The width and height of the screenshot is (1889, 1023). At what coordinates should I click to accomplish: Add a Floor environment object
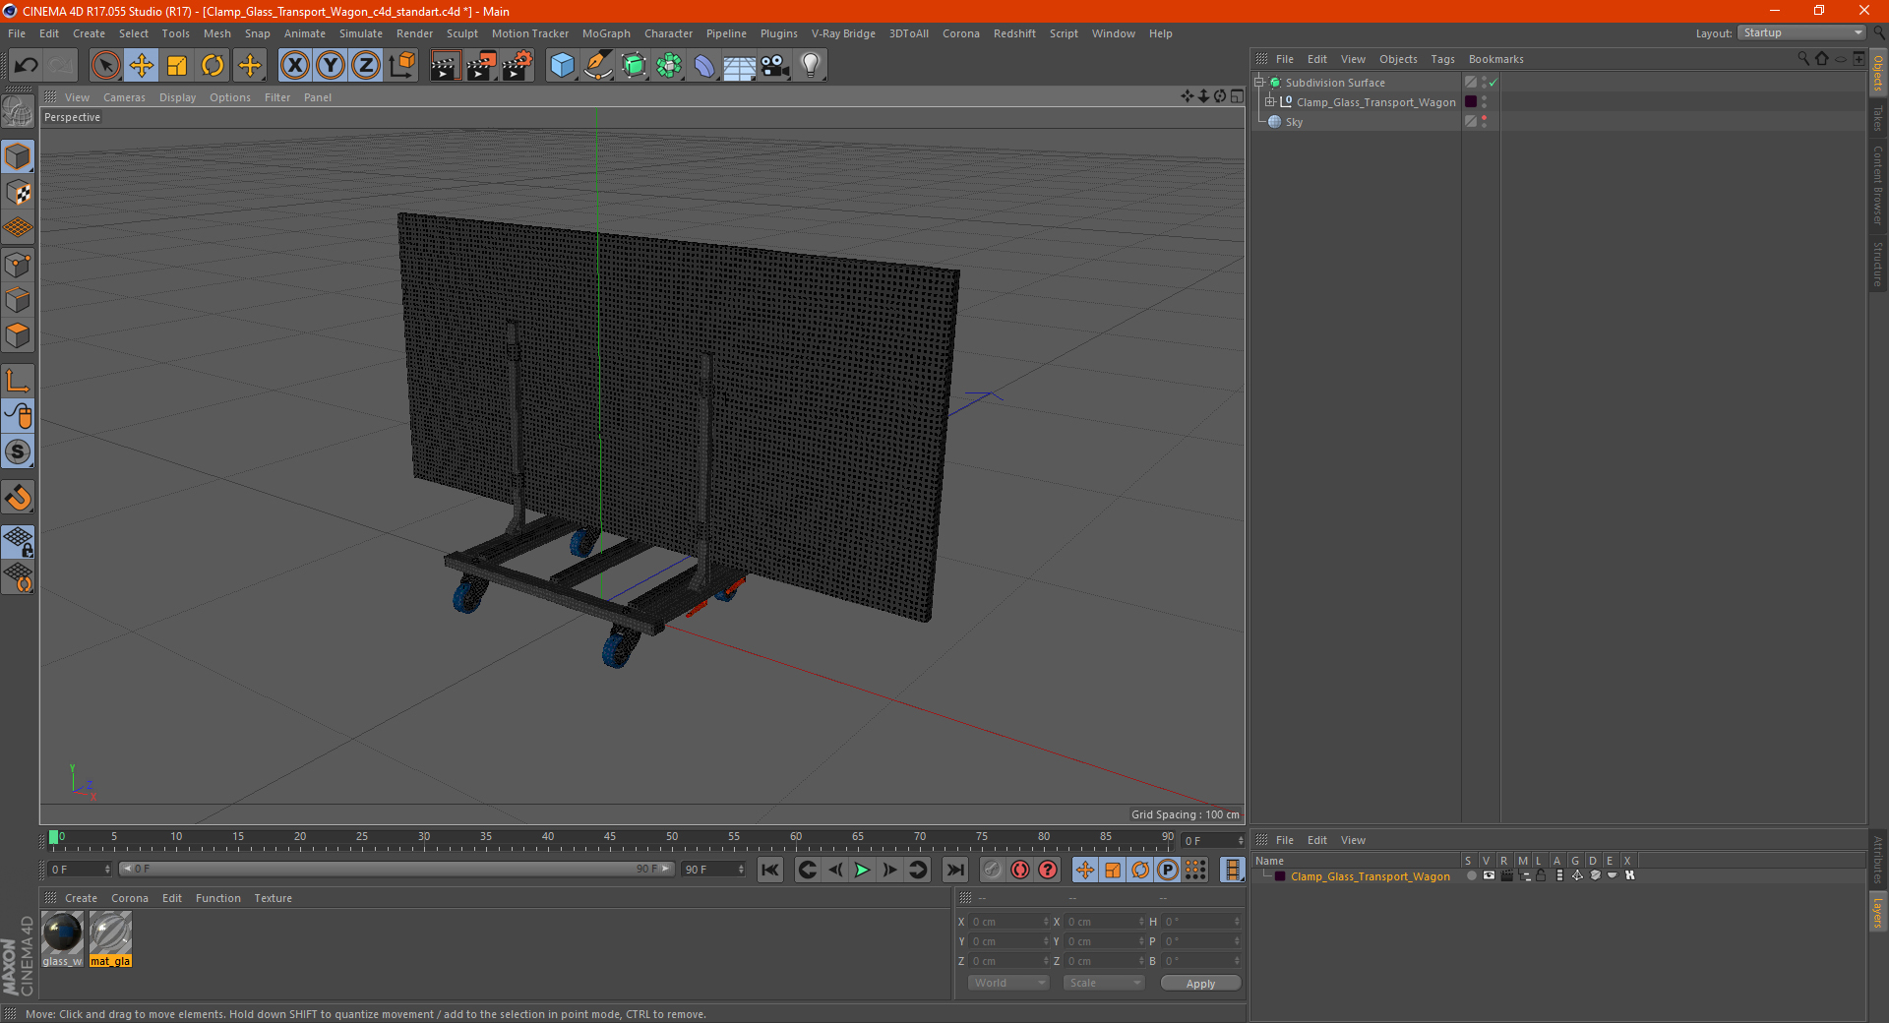tap(740, 66)
